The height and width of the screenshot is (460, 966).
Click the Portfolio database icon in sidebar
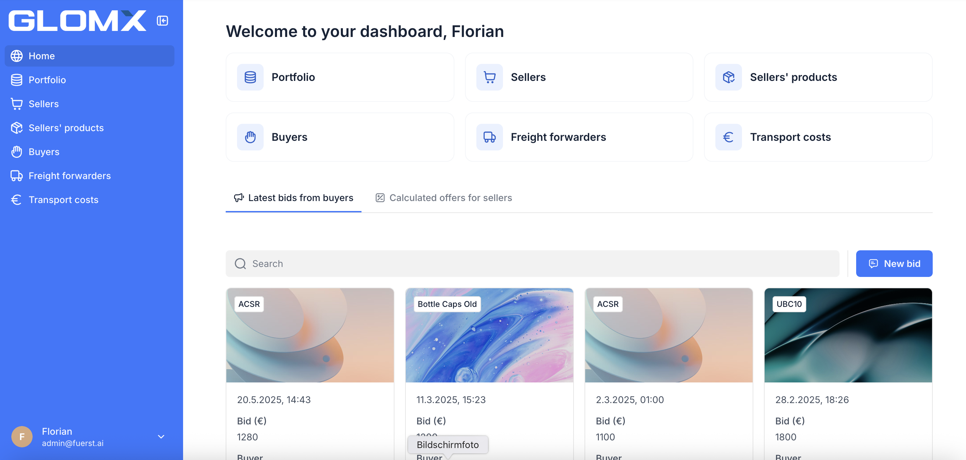17,80
